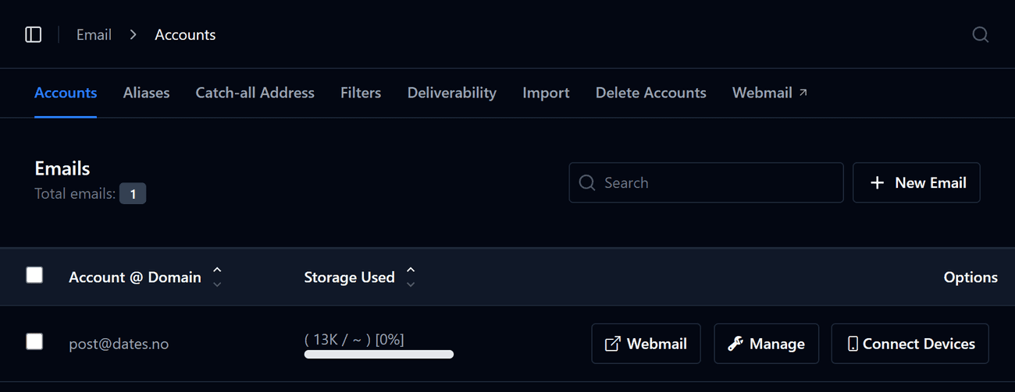Open the Delete Accounts tab
The height and width of the screenshot is (392, 1015).
[x=650, y=93]
